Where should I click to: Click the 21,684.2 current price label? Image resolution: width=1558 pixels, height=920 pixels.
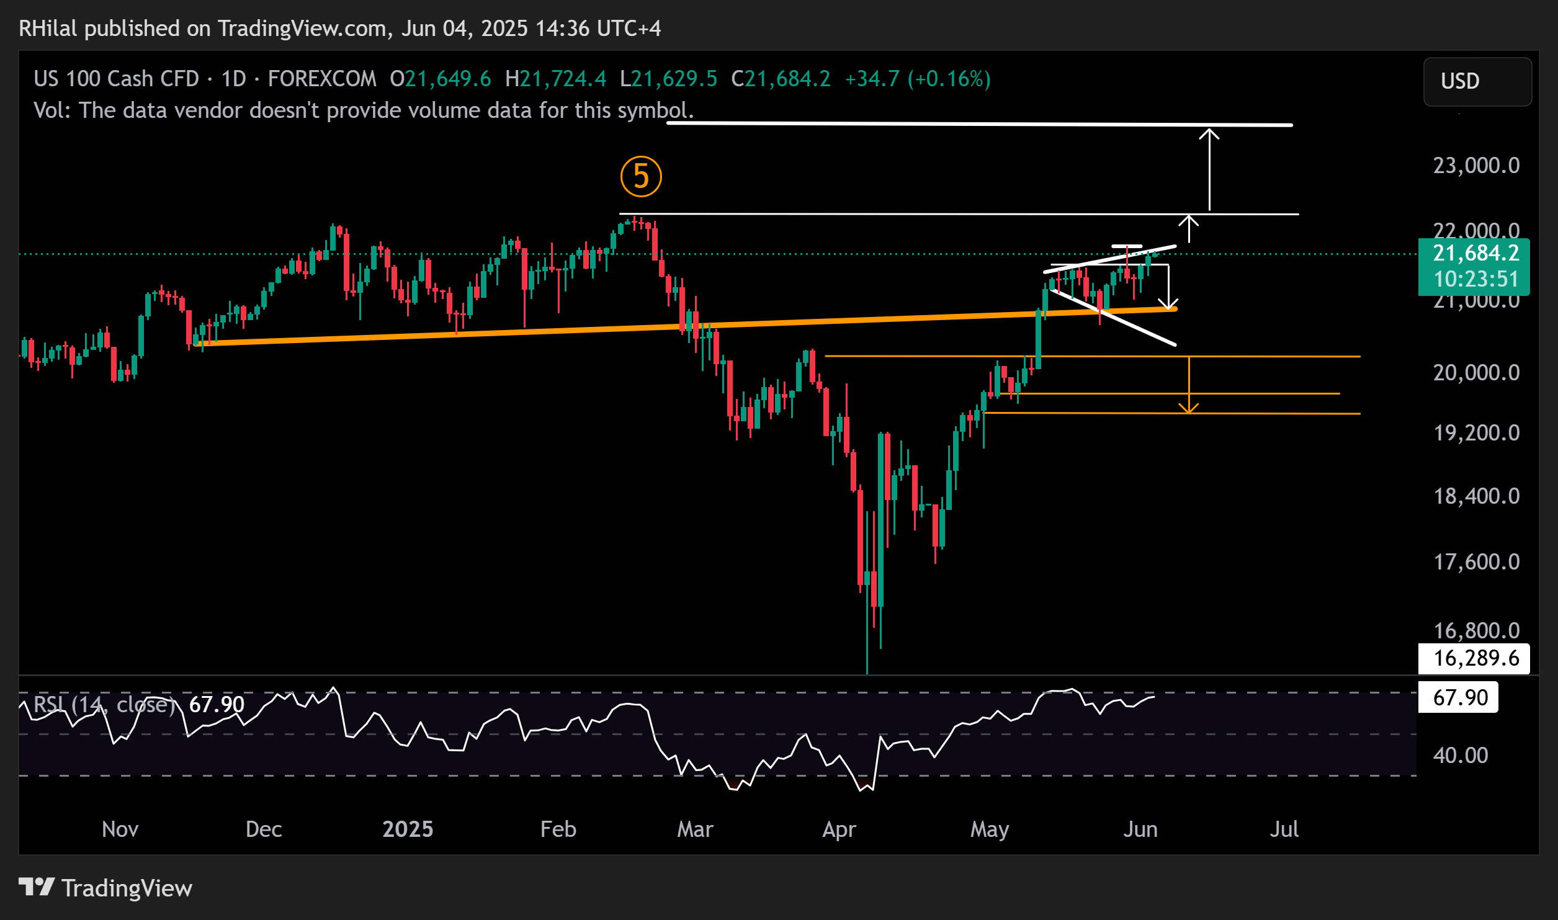(1475, 253)
